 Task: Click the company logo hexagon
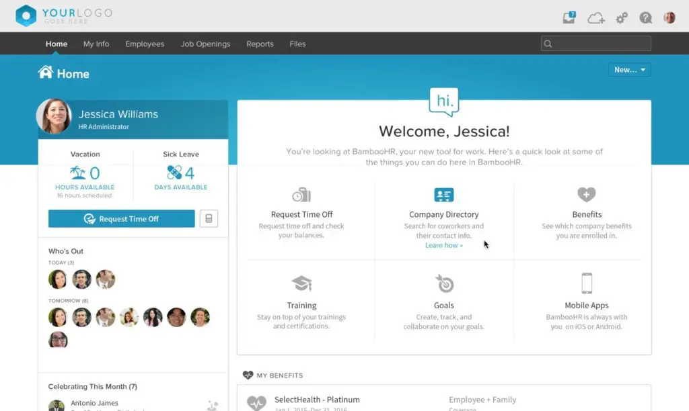point(26,16)
